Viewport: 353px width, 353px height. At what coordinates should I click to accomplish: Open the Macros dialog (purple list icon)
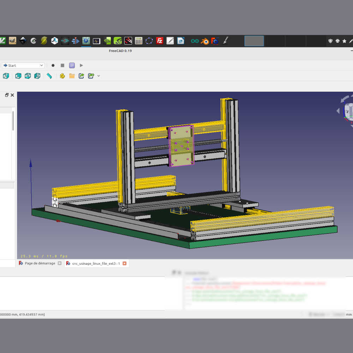(x=72, y=65)
